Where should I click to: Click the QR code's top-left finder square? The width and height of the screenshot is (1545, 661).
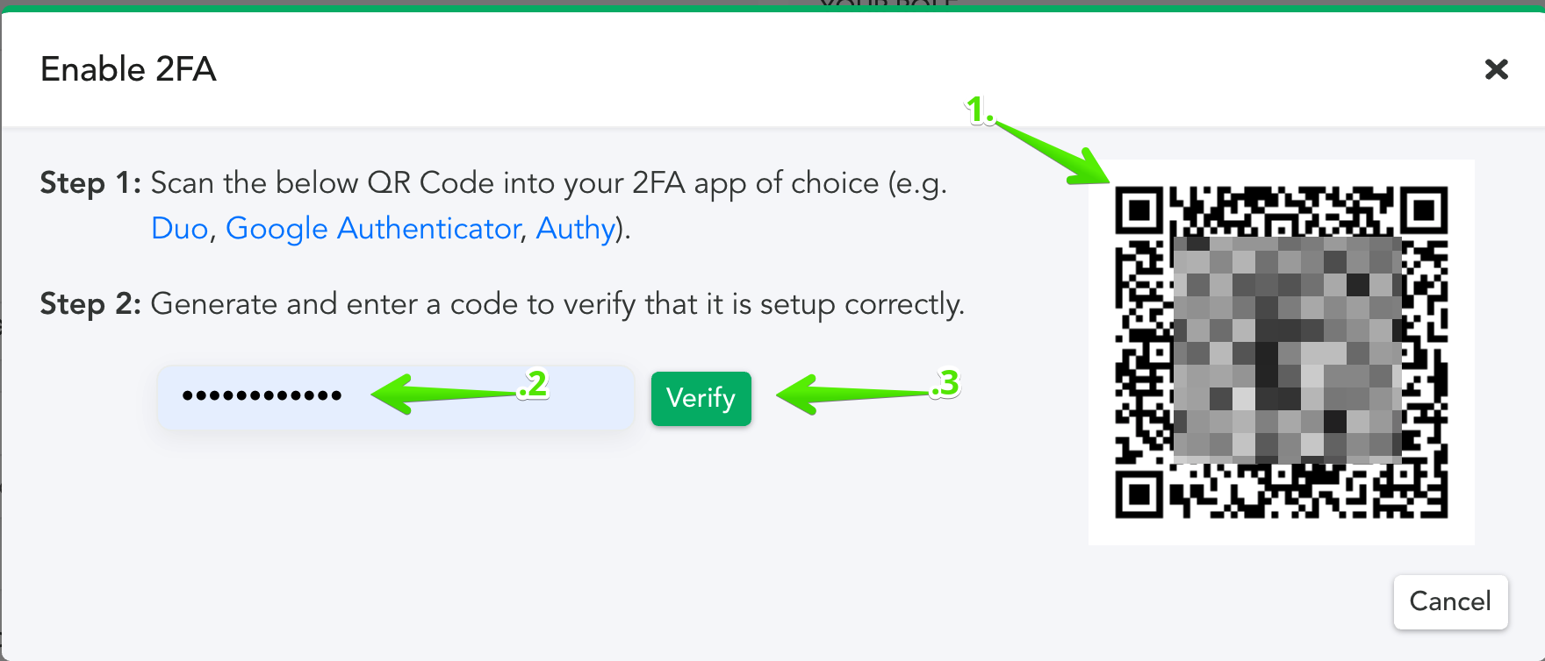pos(1139,210)
